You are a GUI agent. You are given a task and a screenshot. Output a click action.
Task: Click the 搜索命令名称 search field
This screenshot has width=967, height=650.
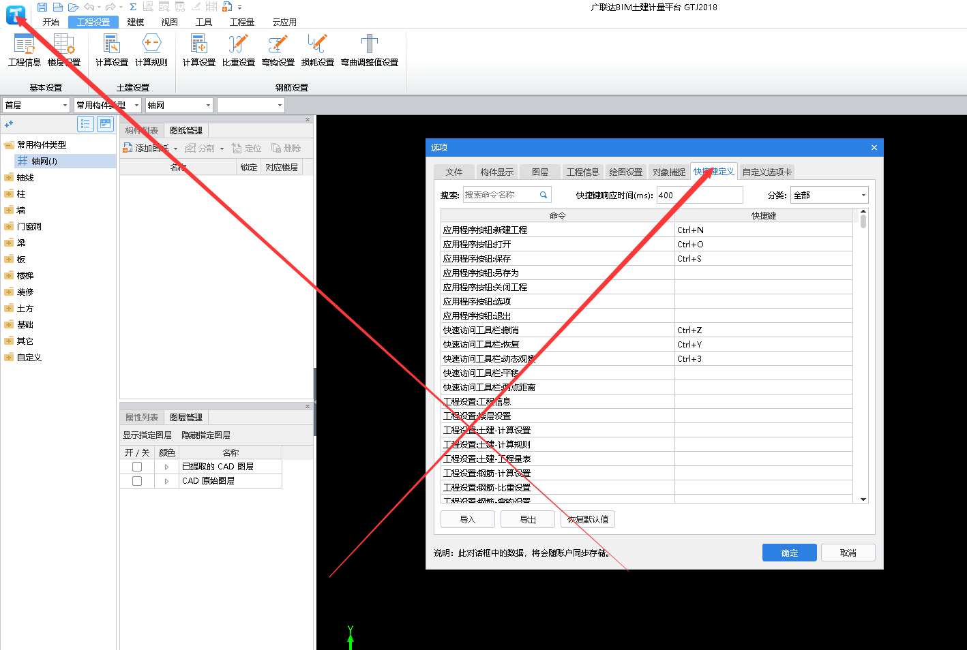(x=507, y=195)
